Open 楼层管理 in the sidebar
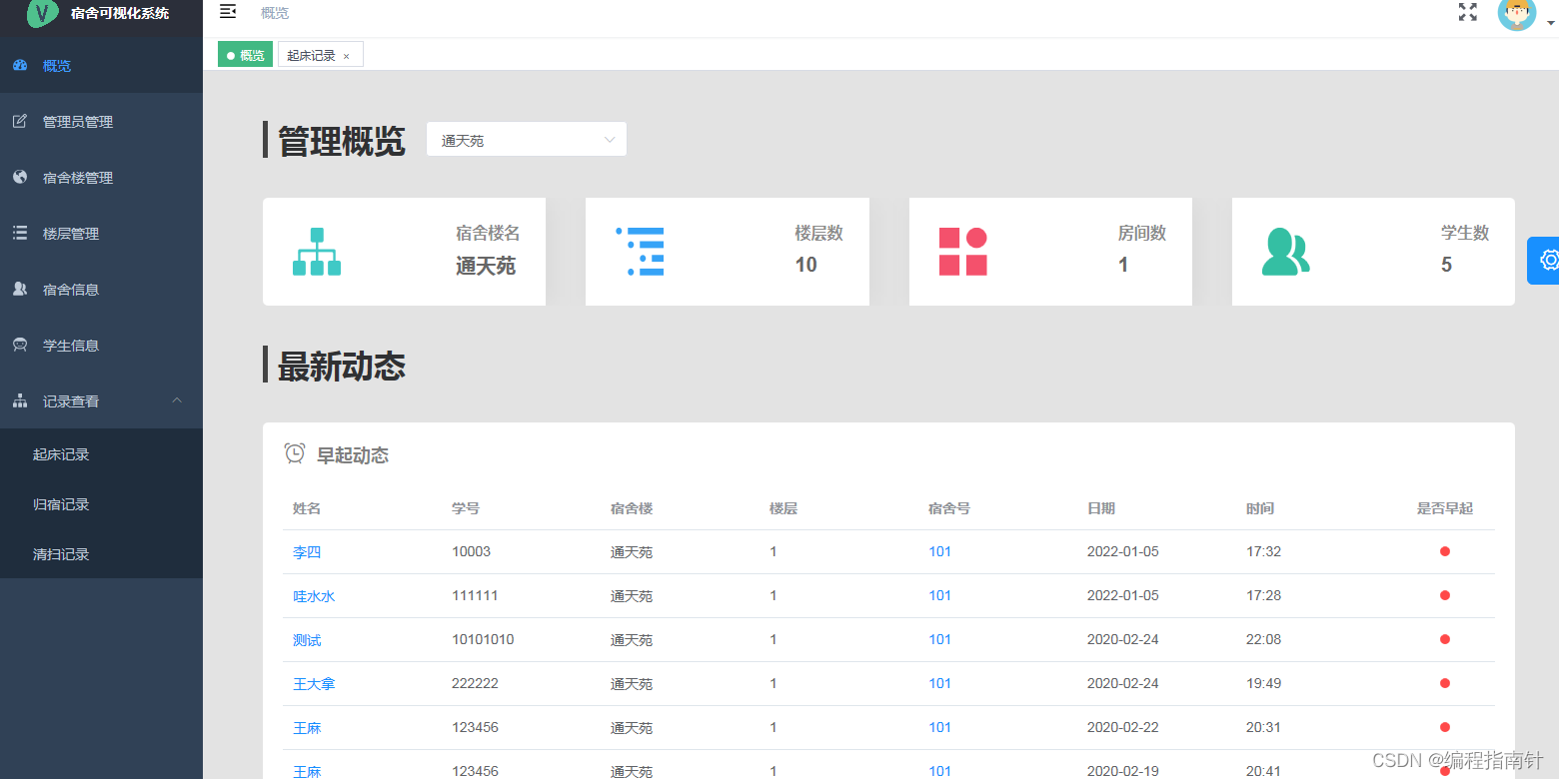 pyautogui.click(x=101, y=234)
